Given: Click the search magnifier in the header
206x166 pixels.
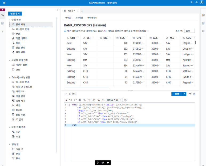Looking at the screenshot, I should click(x=192, y=2).
